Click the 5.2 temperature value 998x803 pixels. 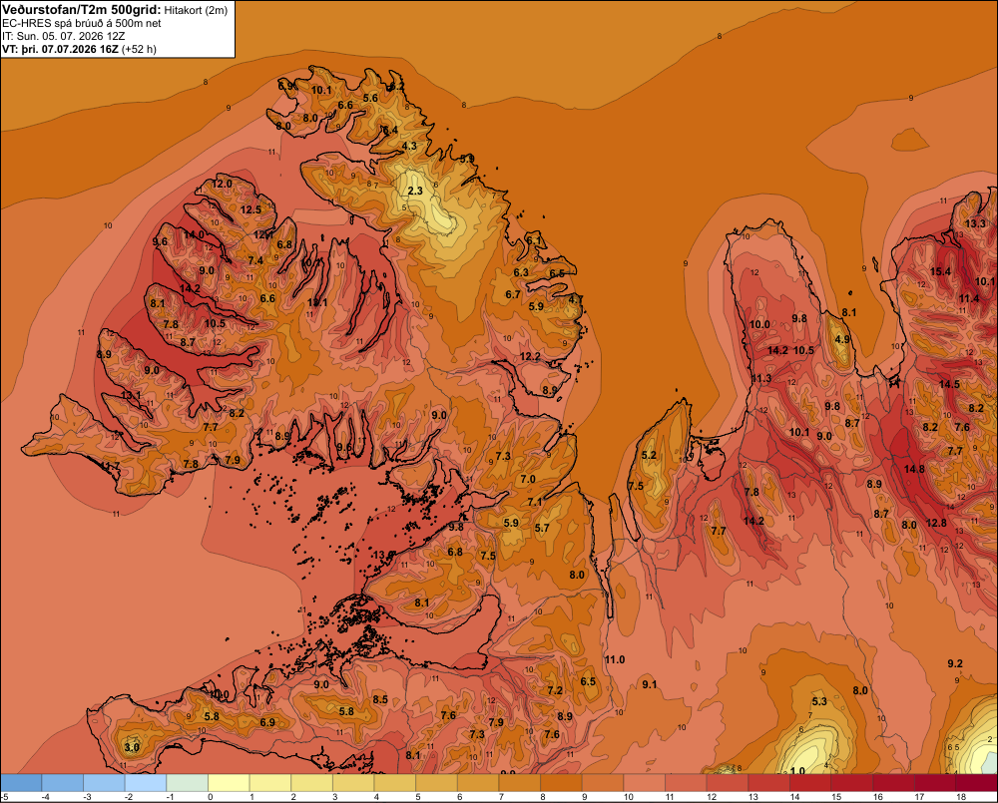[x=649, y=455]
